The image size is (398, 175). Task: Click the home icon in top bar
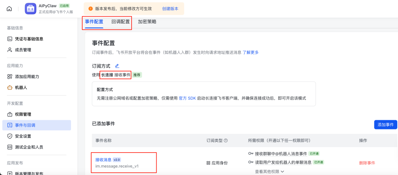(x=9, y=9)
